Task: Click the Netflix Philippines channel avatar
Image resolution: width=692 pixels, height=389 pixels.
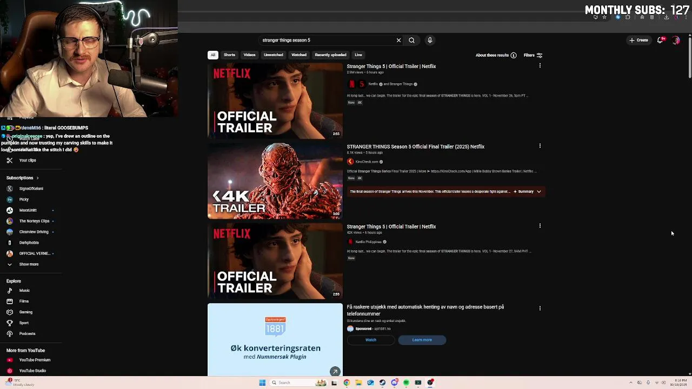Action: pyautogui.click(x=350, y=242)
